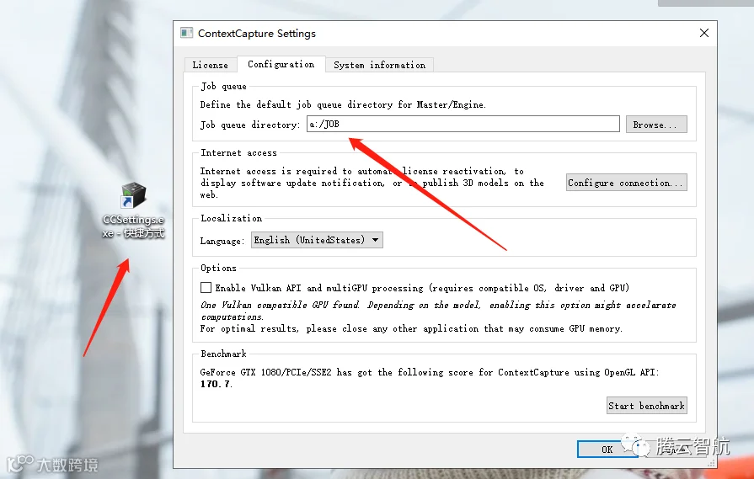Click Browse... to choose job queue directory
This screenshot has width=754, height=479.
(x=656, y=125)
